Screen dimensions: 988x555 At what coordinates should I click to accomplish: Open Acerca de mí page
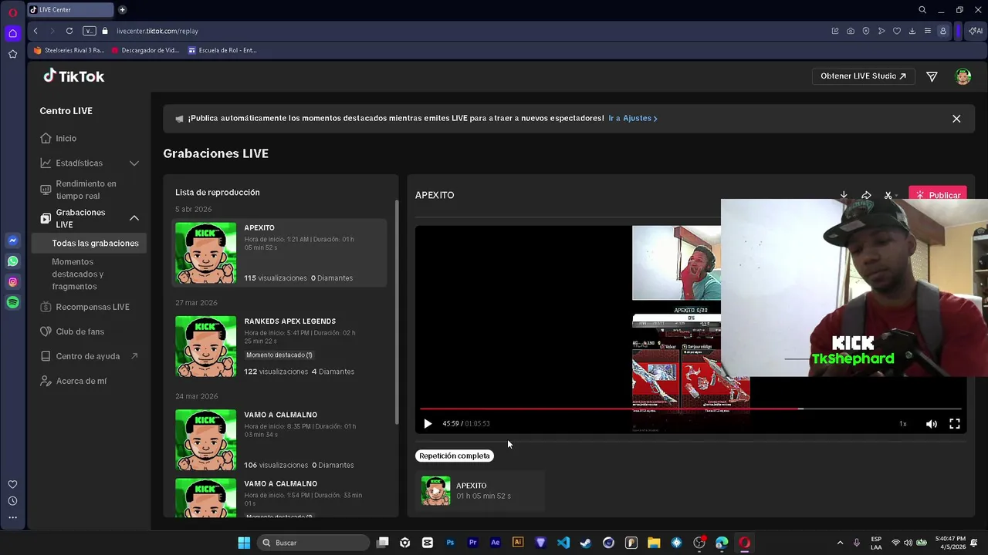[x=81, y=381]
